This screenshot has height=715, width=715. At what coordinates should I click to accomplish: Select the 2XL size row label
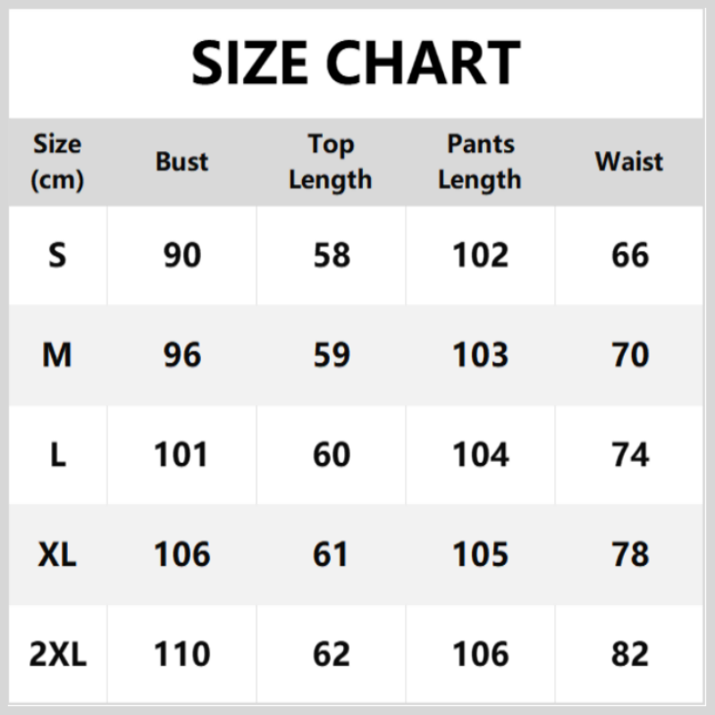(x=57, y=655)
